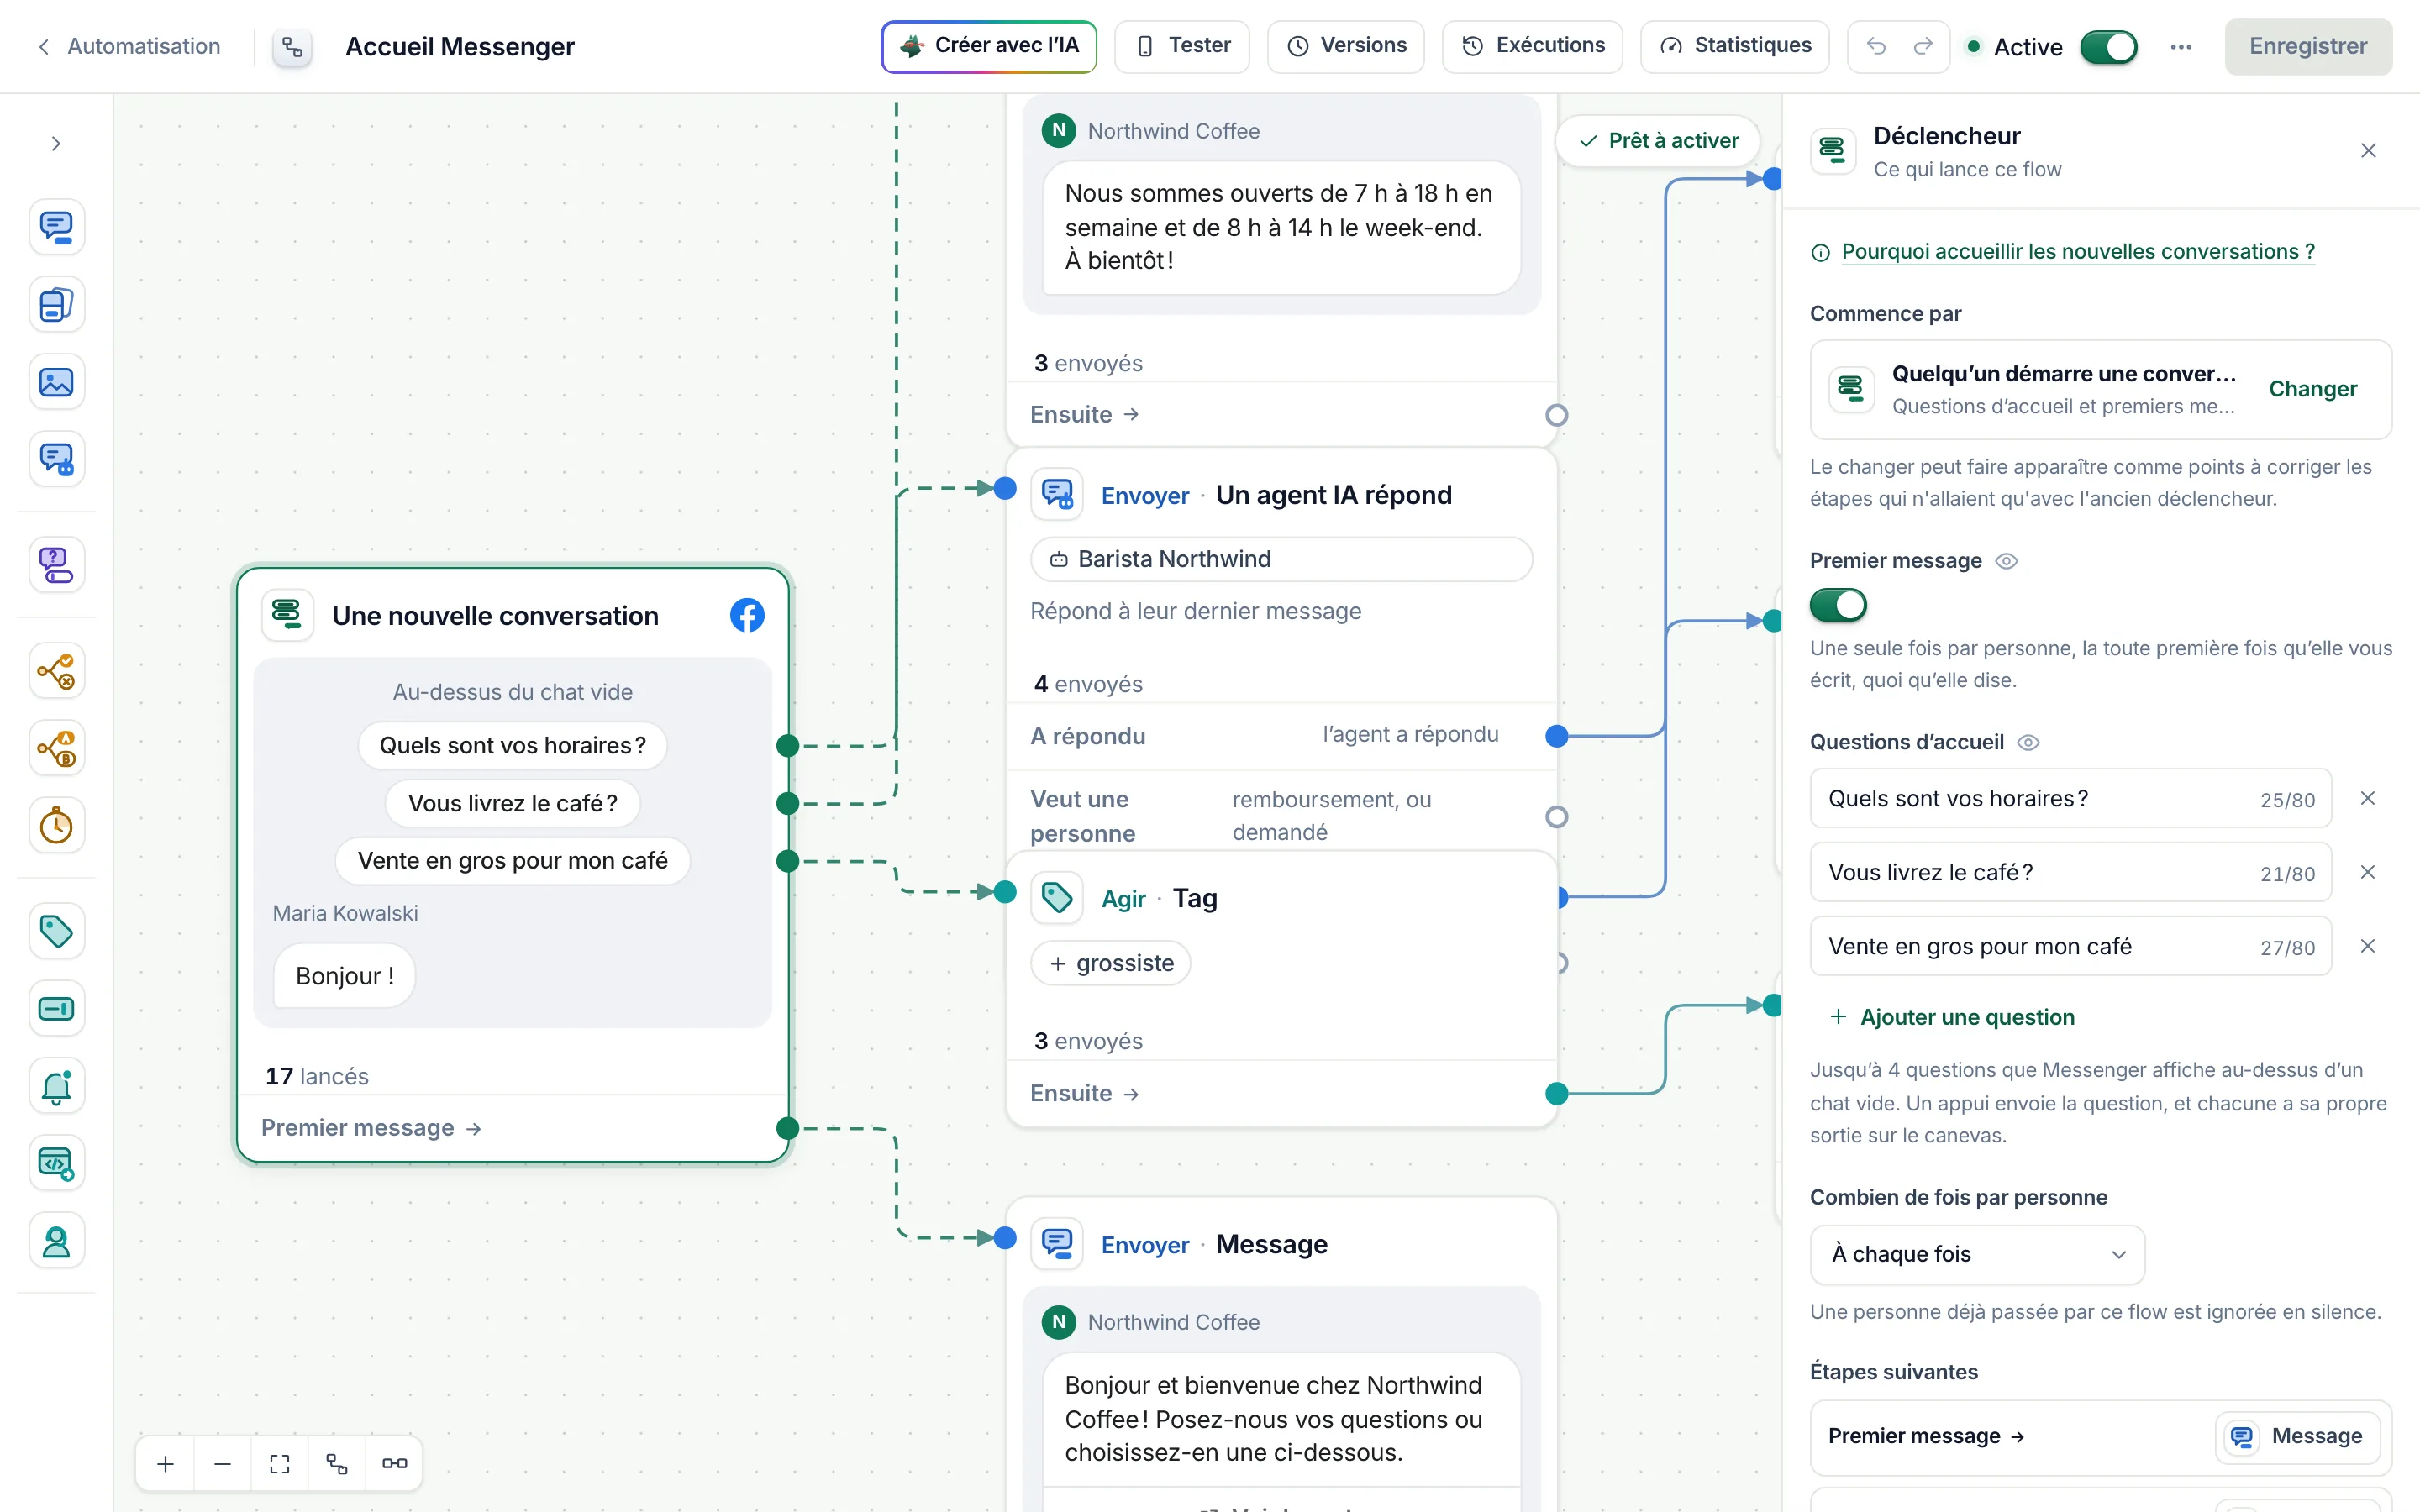
Task: Remove the 'Quels sont vos horaires ?' question
Action: pyautogui.click(x=2368, y=799)
